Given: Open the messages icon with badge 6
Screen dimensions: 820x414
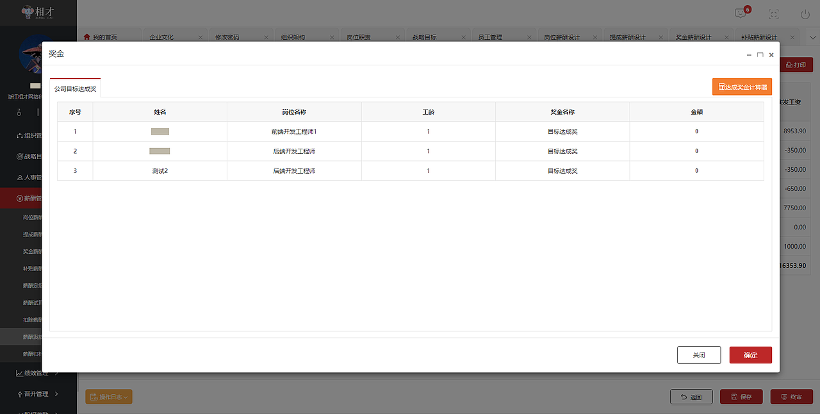Looking at the screenshot, I should tap(741, 13).
